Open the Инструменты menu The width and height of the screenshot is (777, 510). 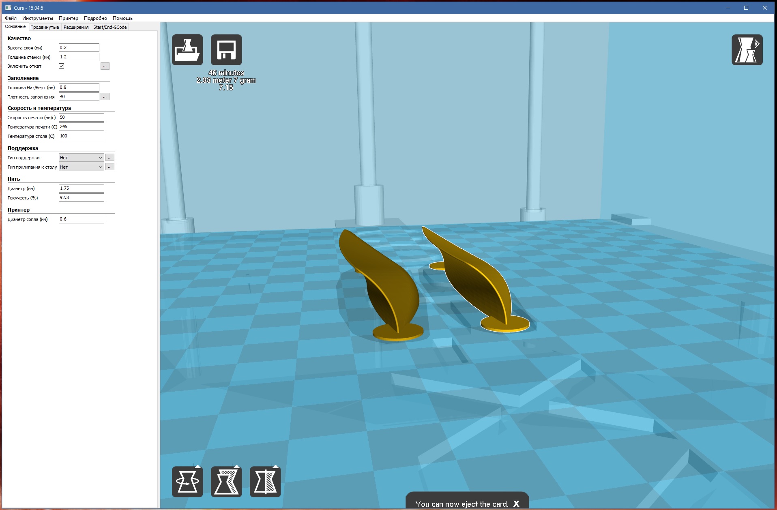(38, 18)
